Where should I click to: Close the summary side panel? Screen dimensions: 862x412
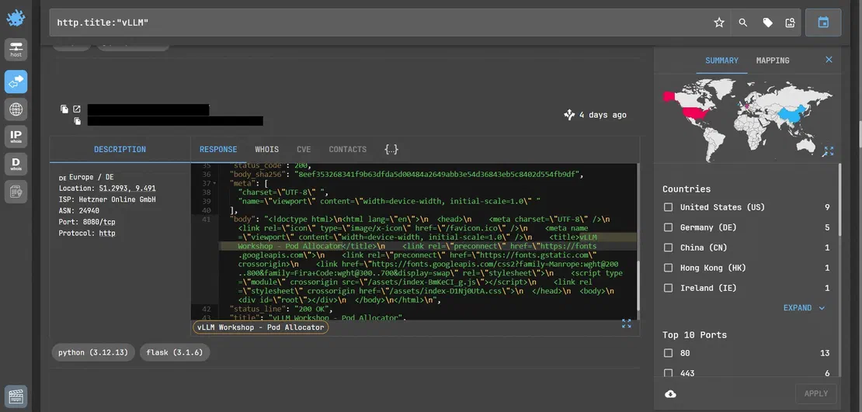(829, 60)
